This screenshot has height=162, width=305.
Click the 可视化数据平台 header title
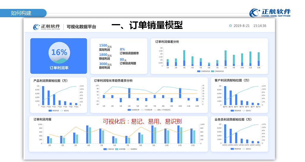(x=81, y=27)
